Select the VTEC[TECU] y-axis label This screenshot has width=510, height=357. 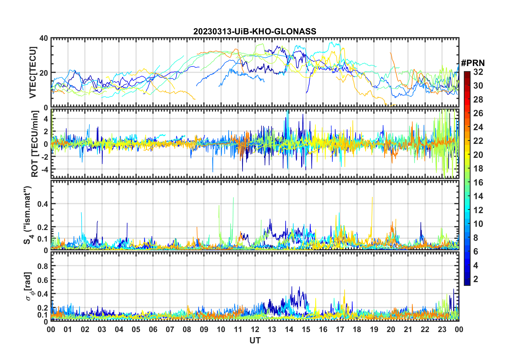(x=33, y=72)
